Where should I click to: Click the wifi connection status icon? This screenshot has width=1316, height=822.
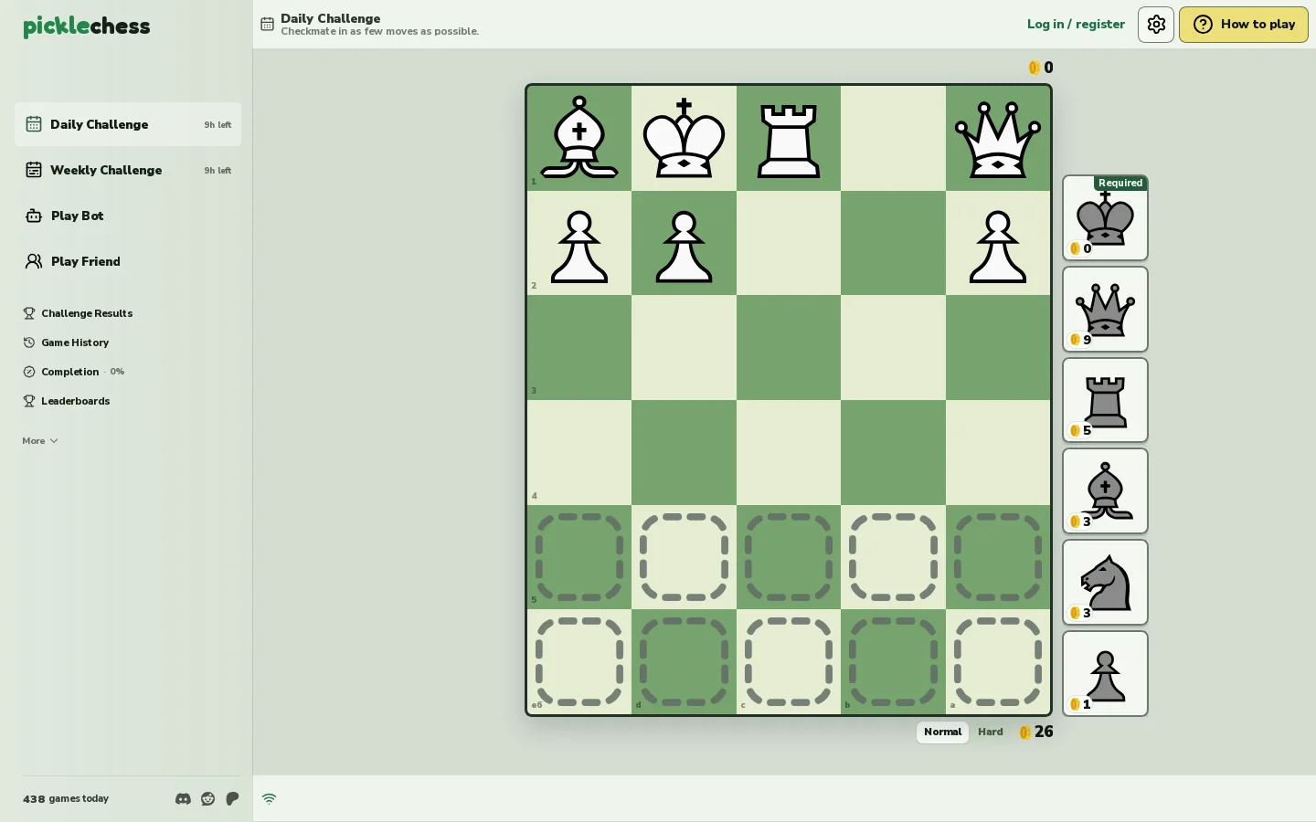coord(269,799)
